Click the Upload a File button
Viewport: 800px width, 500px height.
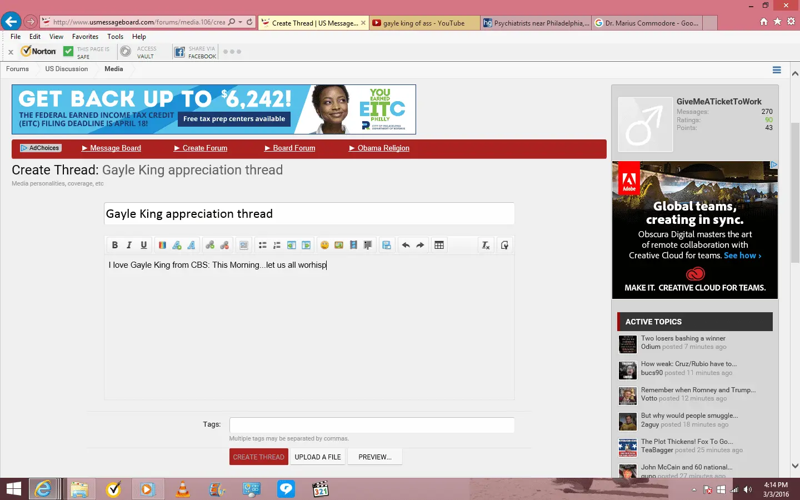pos(318,457)
